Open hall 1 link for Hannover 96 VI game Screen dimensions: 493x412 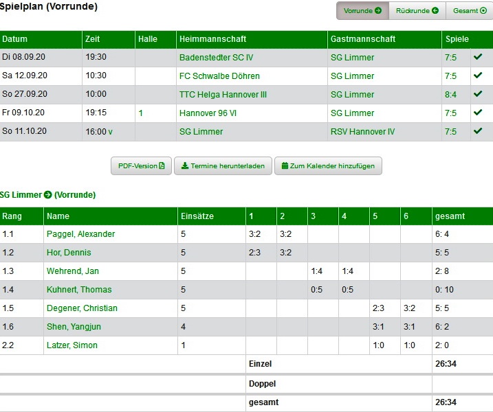tap(141, 113)
